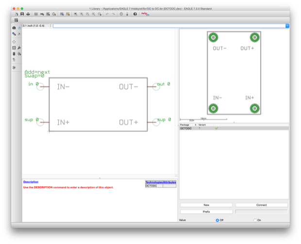Open the Description link
The width and height of the screenshot is (301, 244).
click(x=31, y=182)
